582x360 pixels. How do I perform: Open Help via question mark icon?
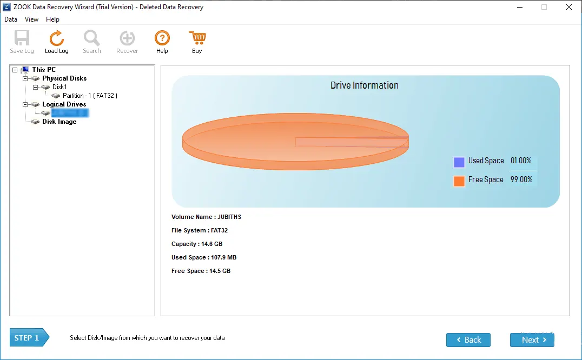coord(162,38)
